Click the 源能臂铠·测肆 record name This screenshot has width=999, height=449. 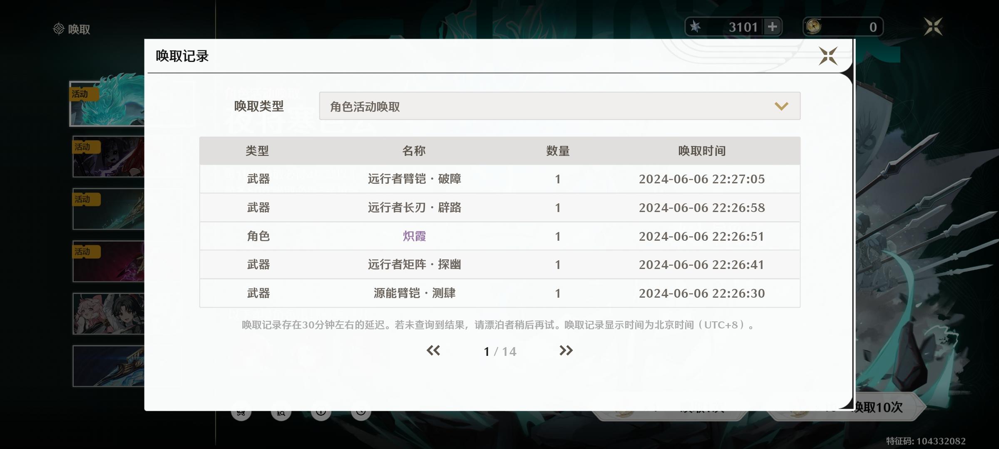tap(414, 293)
